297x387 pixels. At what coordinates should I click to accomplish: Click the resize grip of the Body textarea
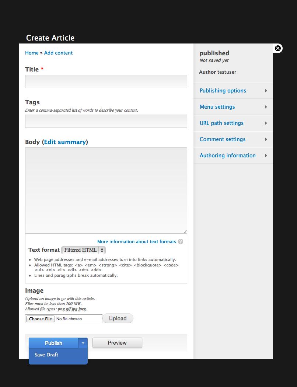point(185,231)
